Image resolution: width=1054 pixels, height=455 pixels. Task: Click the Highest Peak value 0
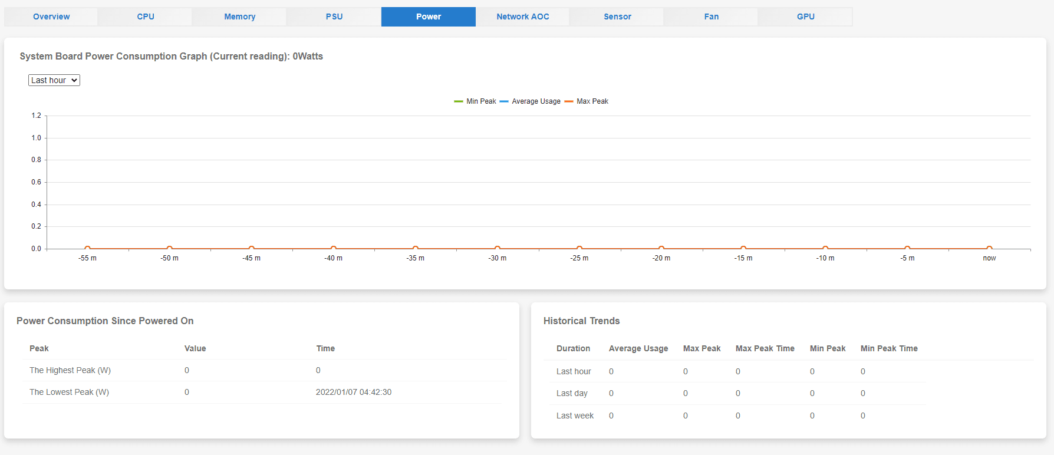coord(187,370)
